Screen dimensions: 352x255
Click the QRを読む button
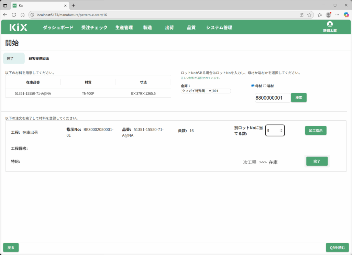coord(337,247)
